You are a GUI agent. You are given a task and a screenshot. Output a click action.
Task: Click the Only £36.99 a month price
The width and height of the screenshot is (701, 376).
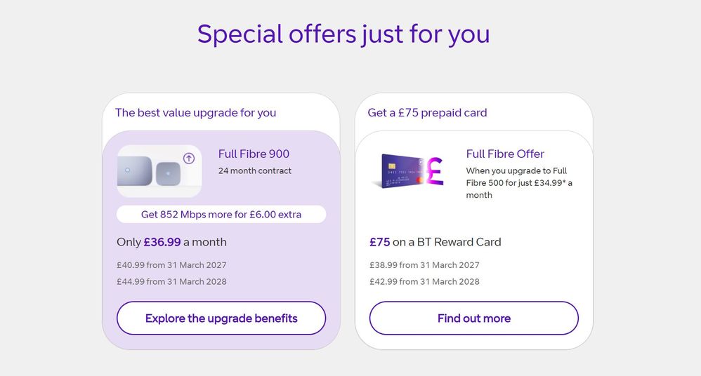click(x=171, y=242)
